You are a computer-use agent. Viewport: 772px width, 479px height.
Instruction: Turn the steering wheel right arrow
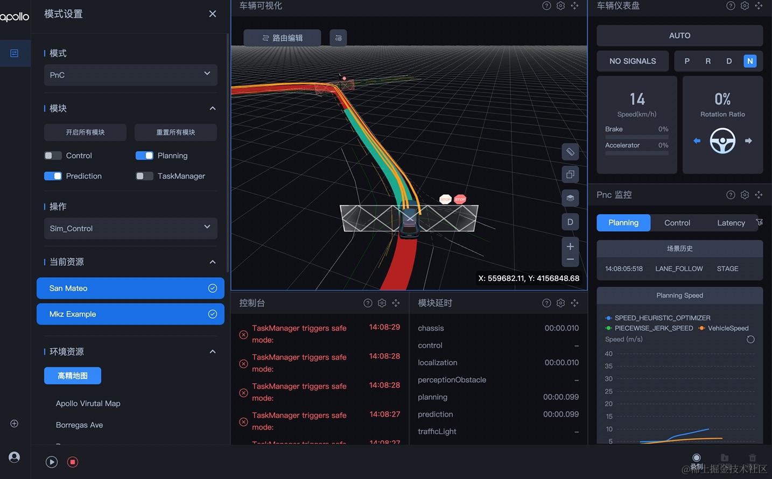click(748, 140)
